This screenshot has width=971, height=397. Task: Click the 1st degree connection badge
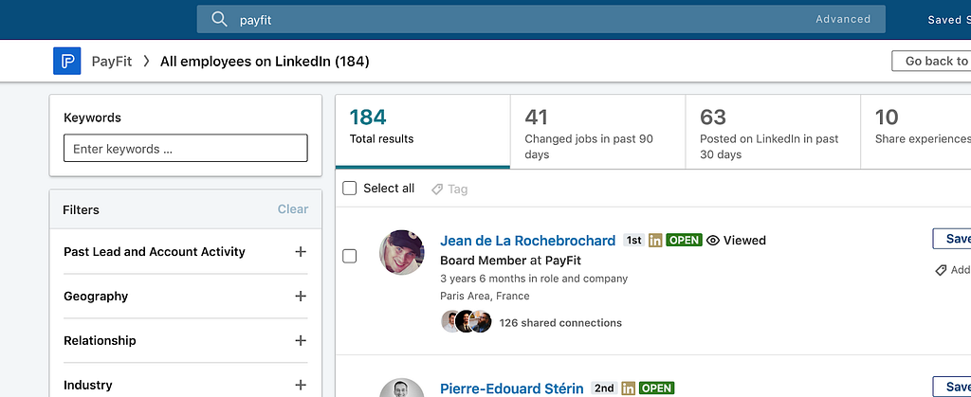tap(633, 240)
